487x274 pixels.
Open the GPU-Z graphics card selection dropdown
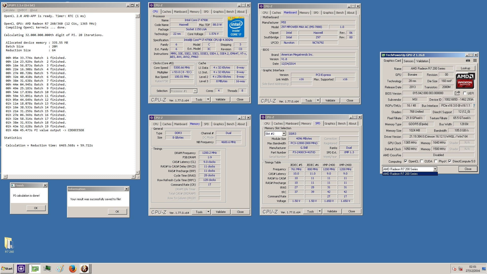tap(435, 169)
